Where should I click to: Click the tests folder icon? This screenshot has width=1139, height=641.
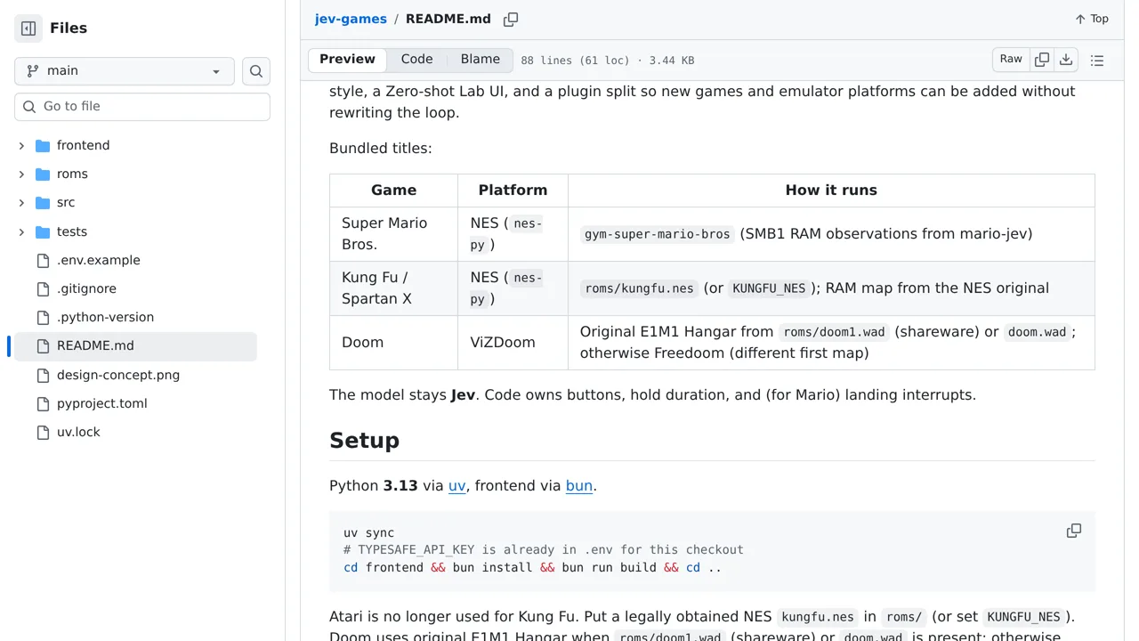(43, 231)
